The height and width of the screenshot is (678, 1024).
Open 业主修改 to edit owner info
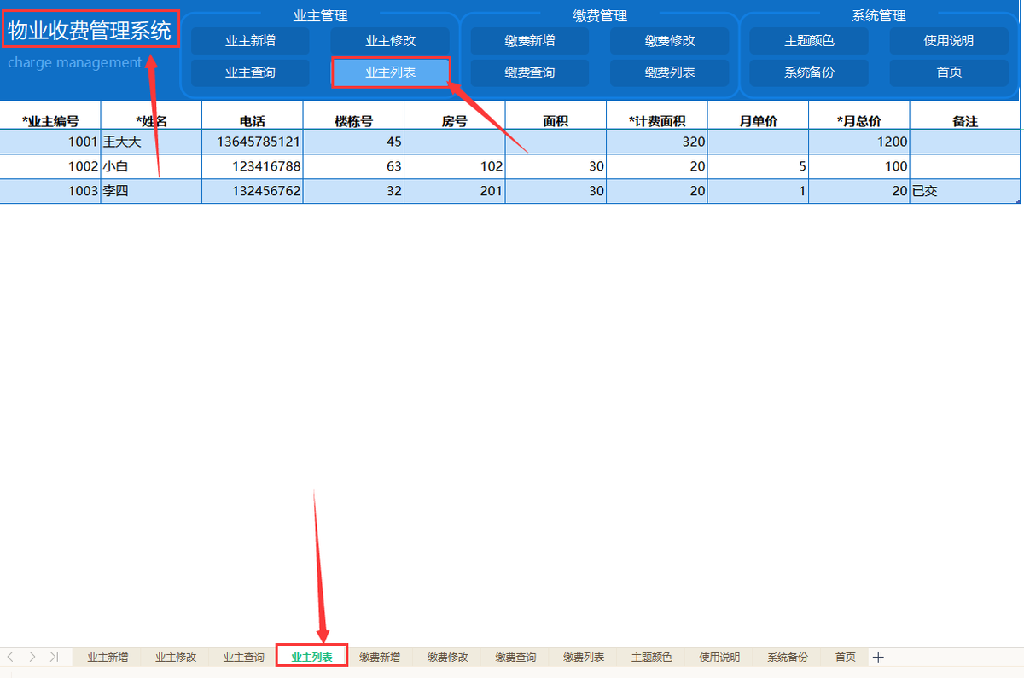[x=390, y=40]
